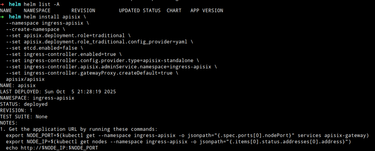The height and width of the screenshot is (151, 375).
Task: Click the '--set etcd.enabled=false \' line
Action: pos(44,48)
